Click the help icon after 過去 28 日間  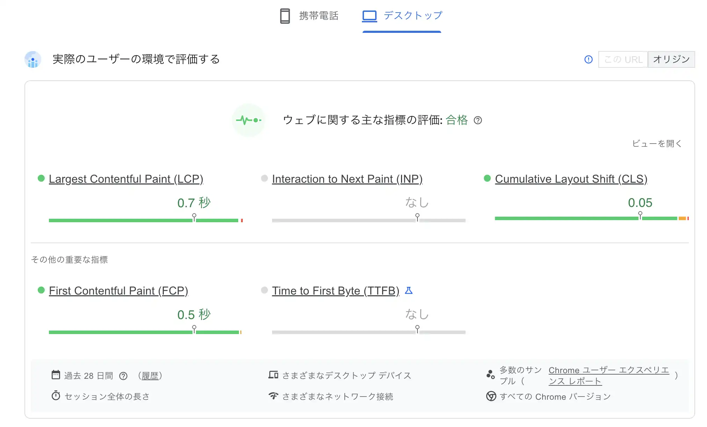click(123, 376)
